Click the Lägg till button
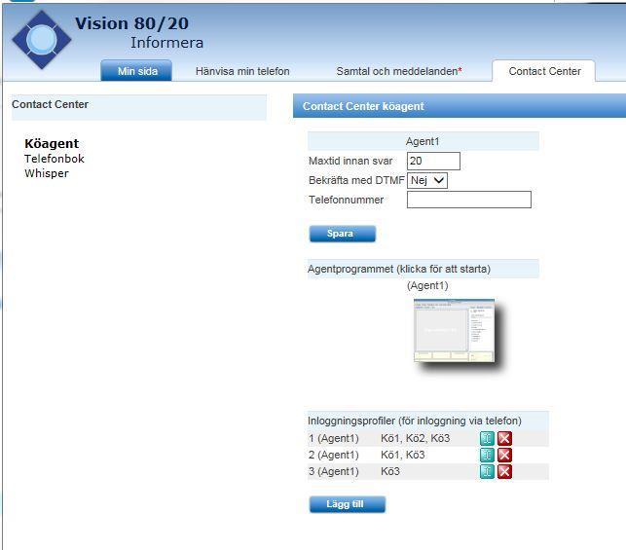 click(x=348, y=504)
